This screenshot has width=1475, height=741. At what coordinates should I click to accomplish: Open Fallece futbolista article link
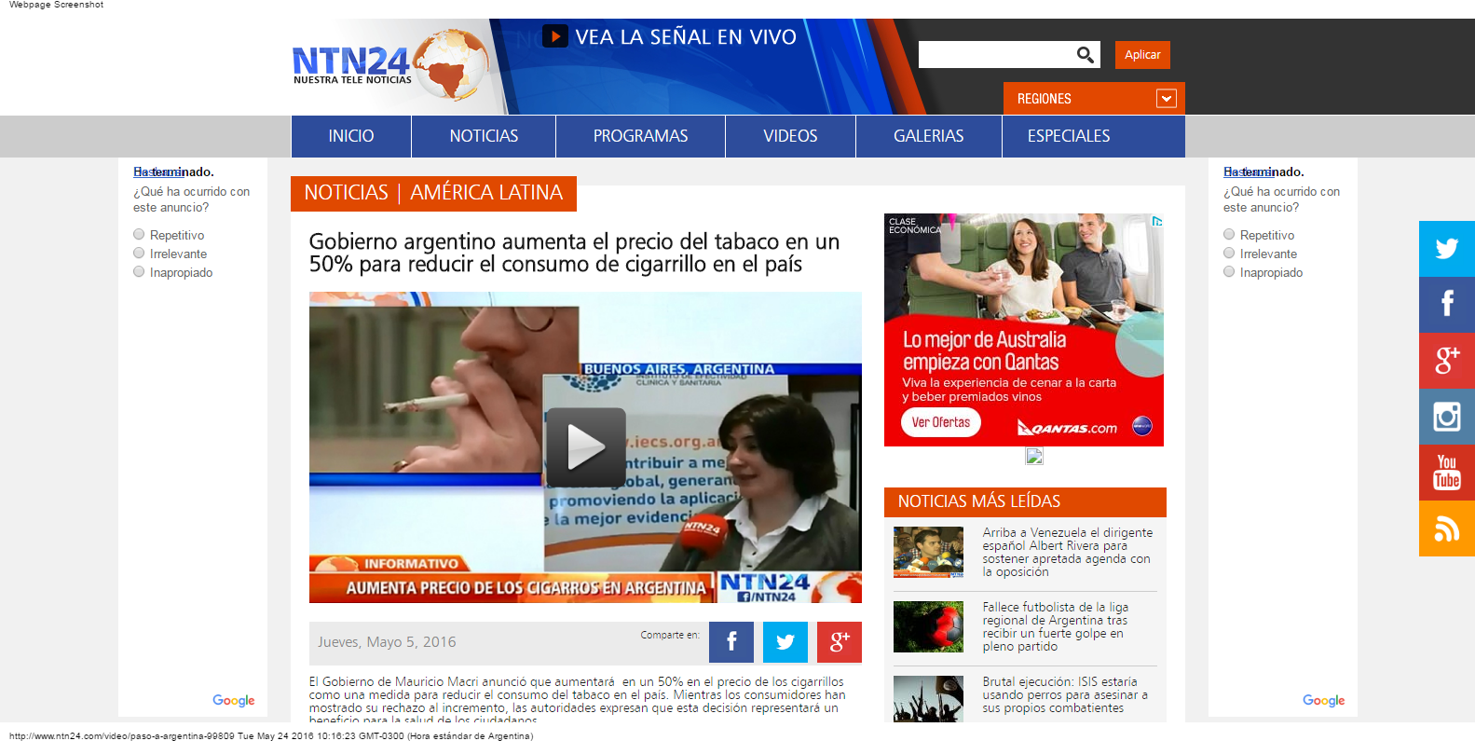pos(1055,626)
